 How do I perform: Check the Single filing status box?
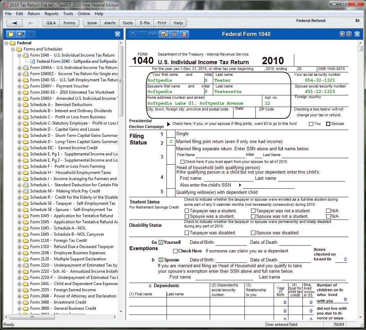click(171, 134)
